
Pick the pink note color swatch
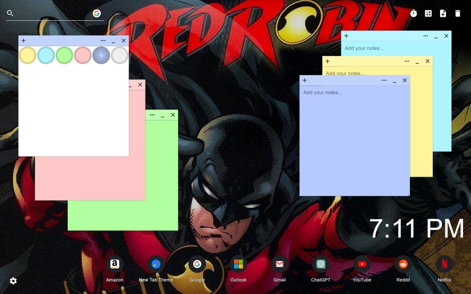point(83,55)
